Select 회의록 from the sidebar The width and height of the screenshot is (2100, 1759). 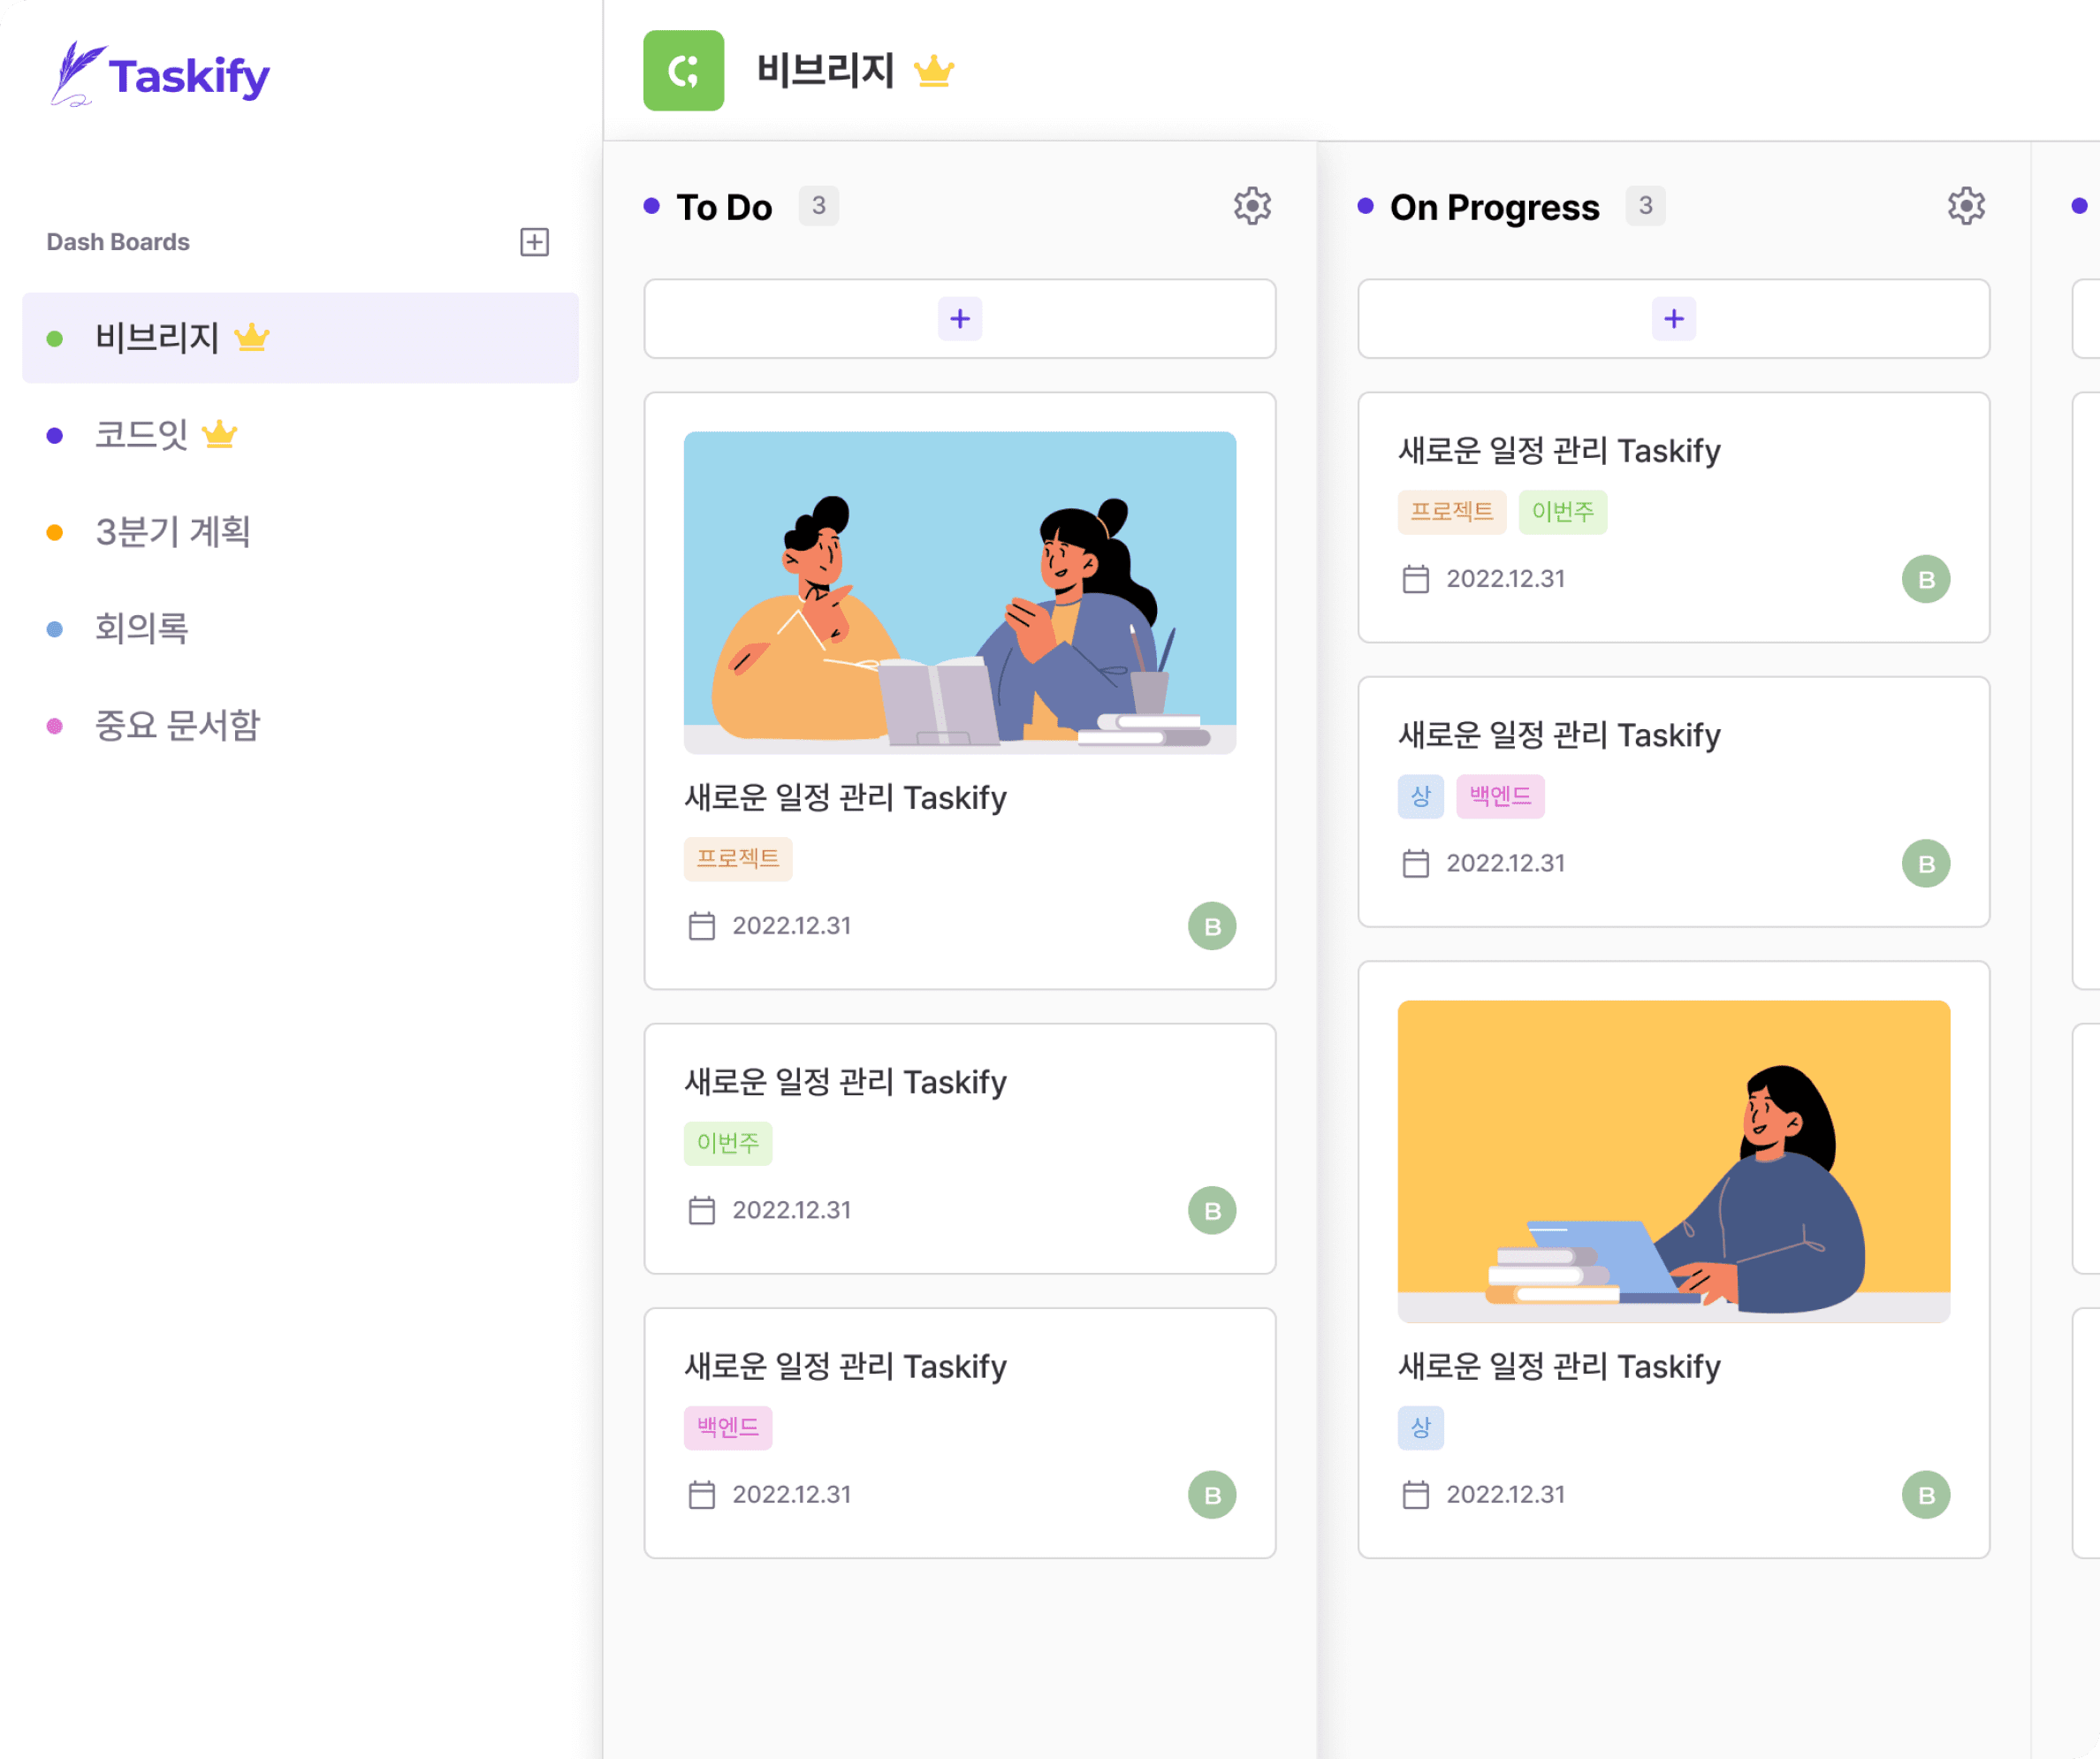point(143,628)
